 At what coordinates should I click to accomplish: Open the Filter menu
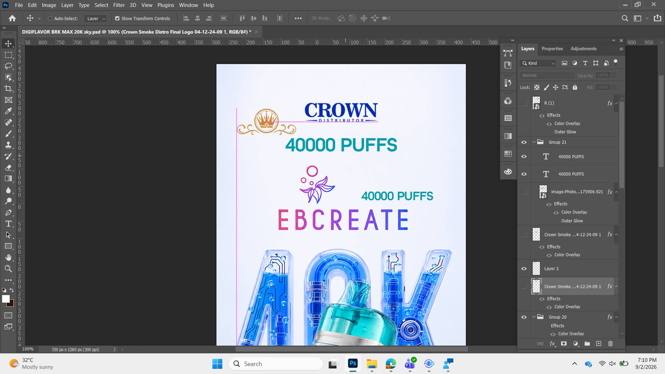click(119, 5)
